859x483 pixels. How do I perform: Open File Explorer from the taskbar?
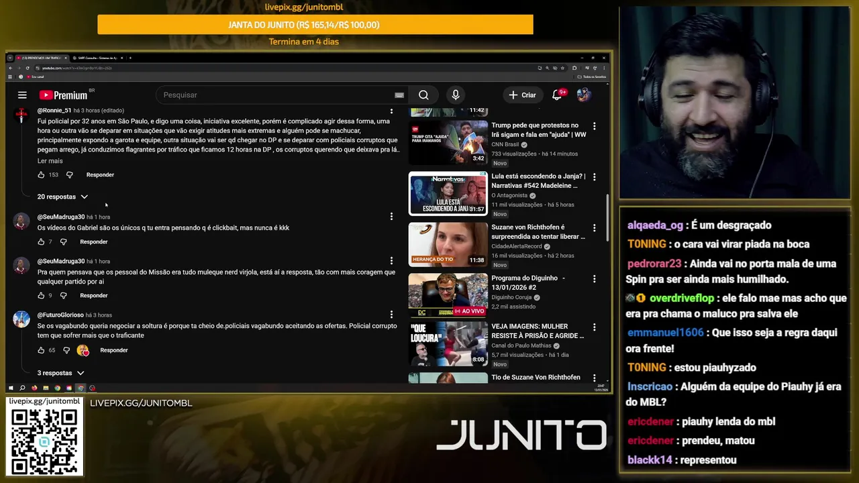coord(46,388)
